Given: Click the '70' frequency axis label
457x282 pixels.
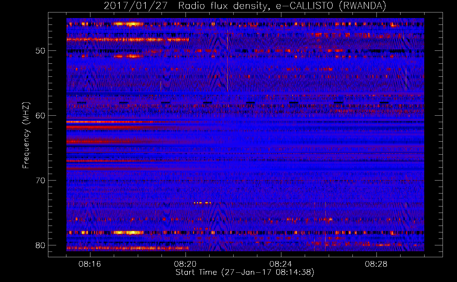Looking at the screenshot, I should [41, 180].
